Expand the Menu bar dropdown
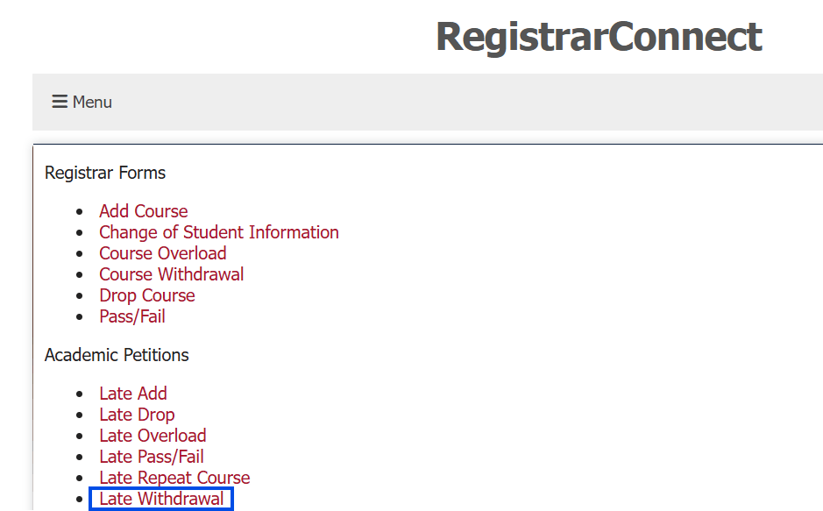The height and width of the screenshot is (511, 823). pyautogui.click(x=81, y=102)
